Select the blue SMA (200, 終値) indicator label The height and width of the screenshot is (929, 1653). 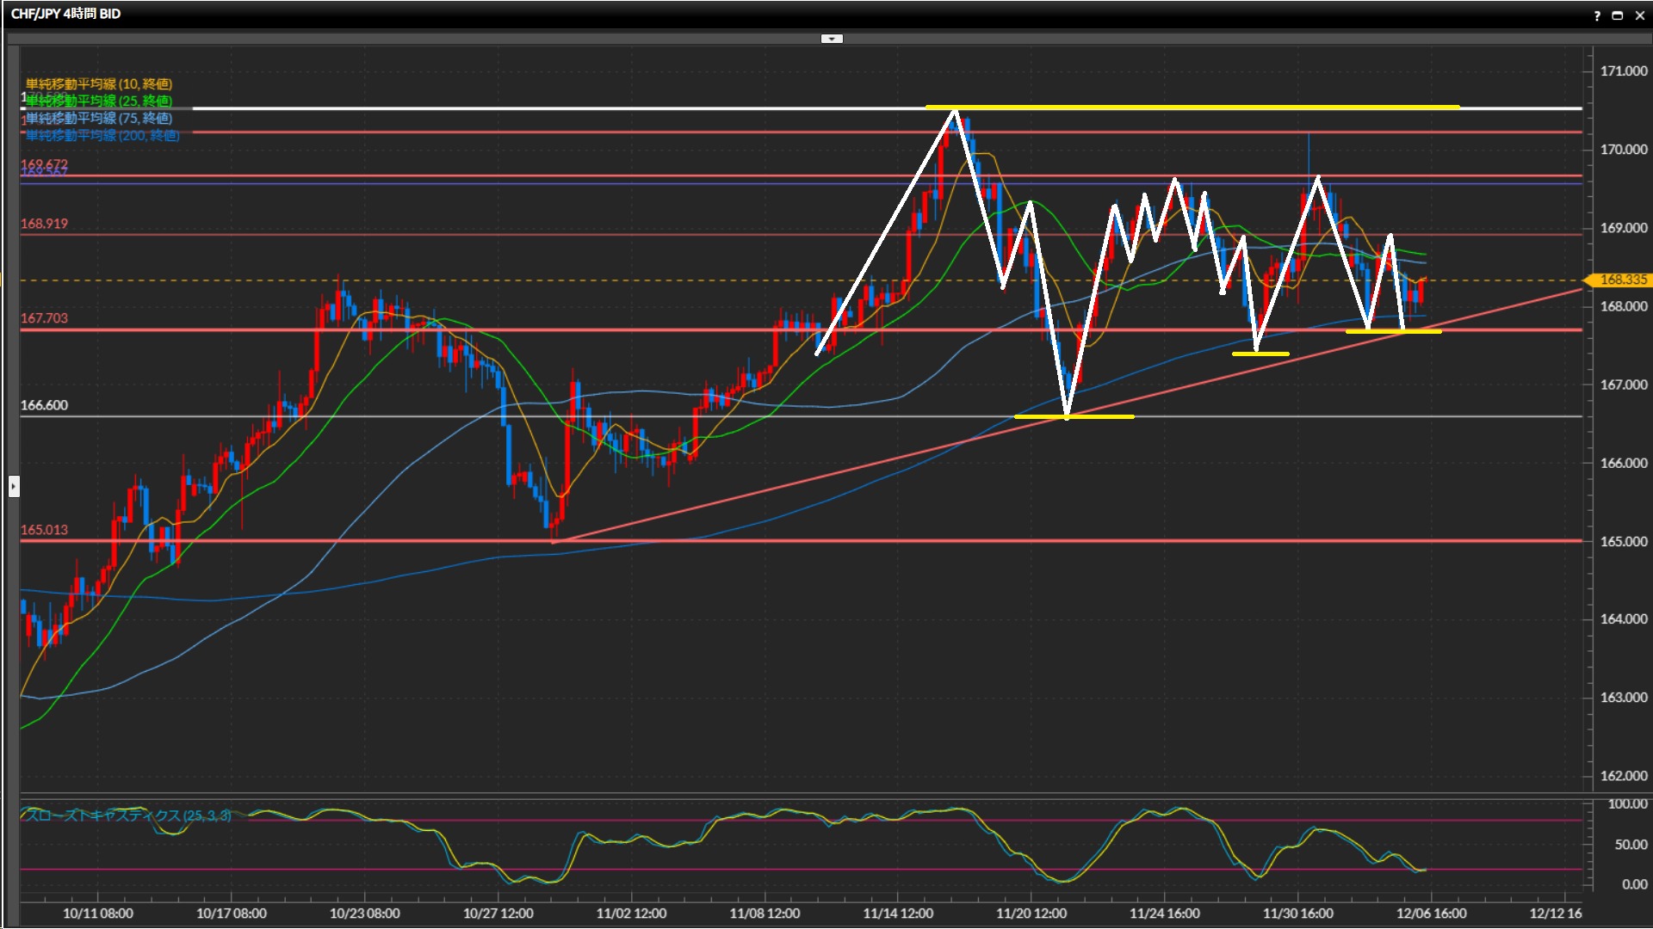point(102,135)
